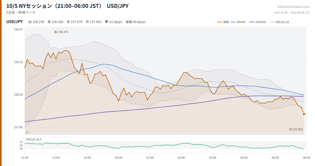The height and width of the screenshot is (166, 315).
Task: Click the 00:00 time axis label
Action: click(x=119, y=158)
